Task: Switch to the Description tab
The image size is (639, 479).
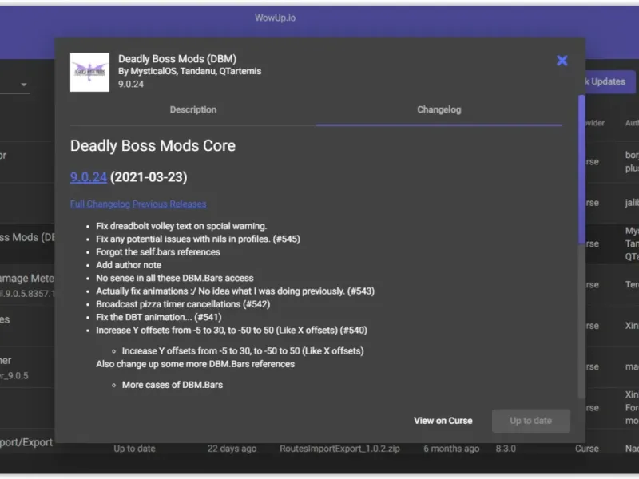Action: 193,109
